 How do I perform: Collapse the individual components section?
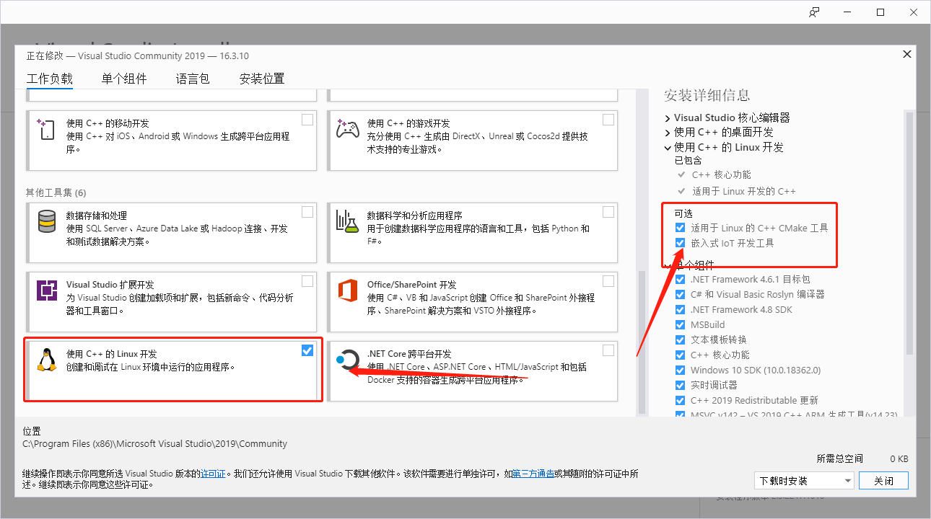point(668,265)
